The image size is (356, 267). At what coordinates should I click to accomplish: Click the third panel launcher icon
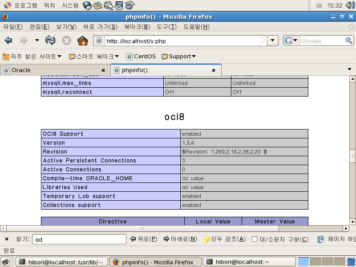pyautogui.click(x=109, y=5)
